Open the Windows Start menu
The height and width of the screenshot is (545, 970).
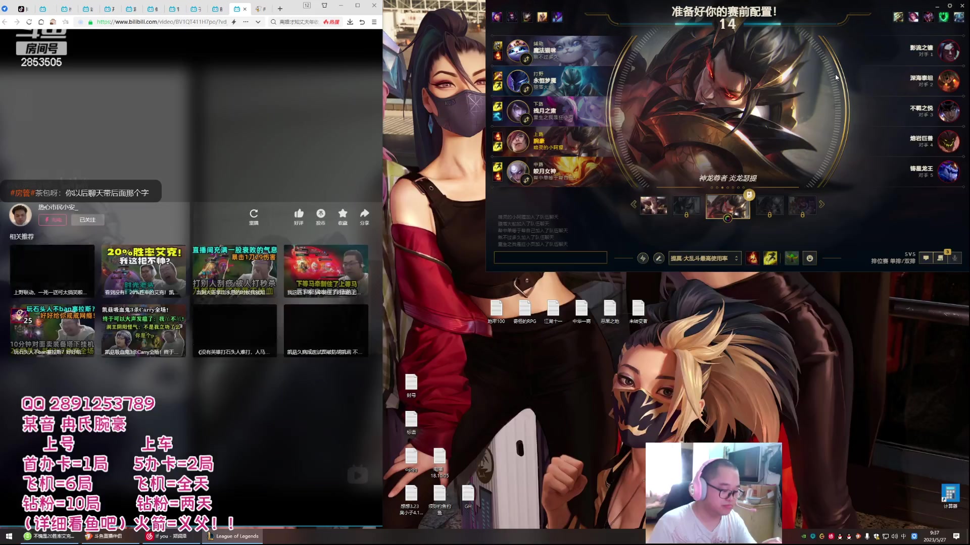(x=9, y=536)
